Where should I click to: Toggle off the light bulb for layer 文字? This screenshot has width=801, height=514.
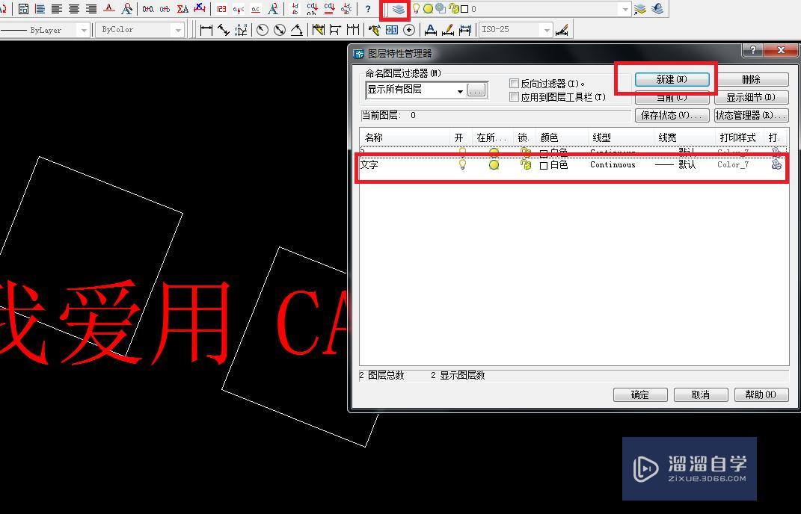[462, 164]
